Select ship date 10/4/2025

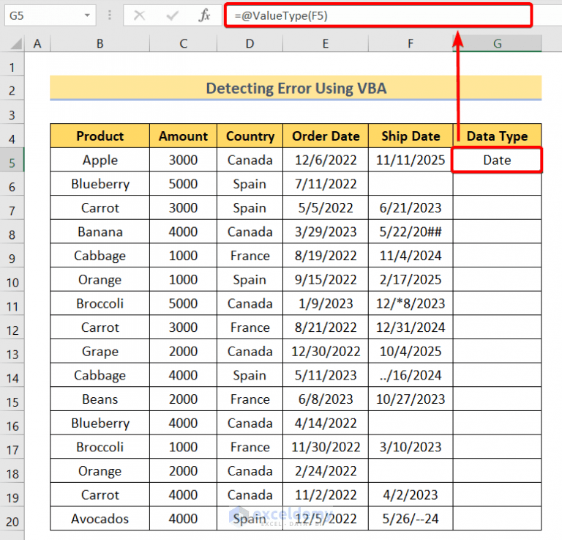click(411, 351)
